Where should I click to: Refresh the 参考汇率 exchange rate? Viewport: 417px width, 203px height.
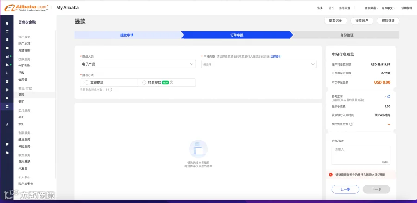point(389,96)
